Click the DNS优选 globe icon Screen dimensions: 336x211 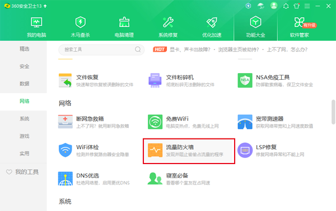tap(65, 179)
